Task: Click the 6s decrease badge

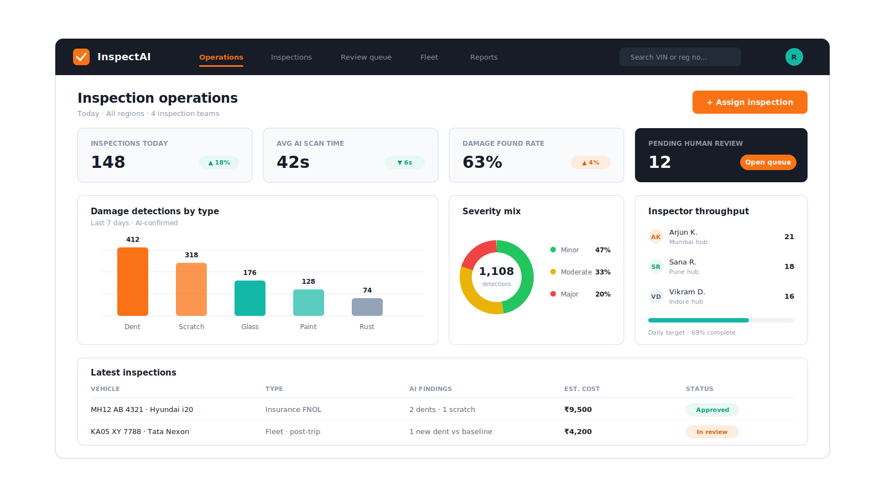Action: 405,162
